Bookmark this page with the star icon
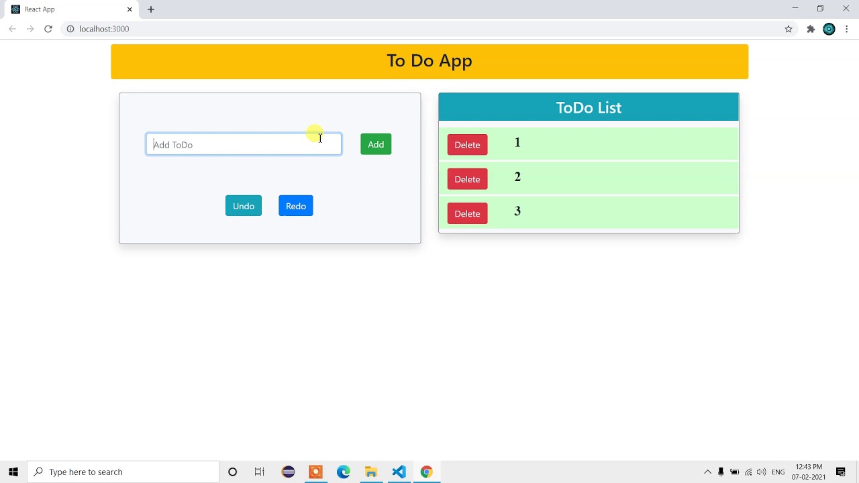Screen dimensions: 859x483 (x=789, y=29)
